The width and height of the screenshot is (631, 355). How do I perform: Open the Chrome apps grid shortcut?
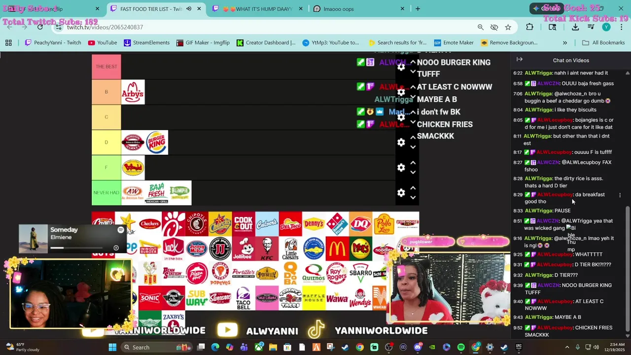coord(8,43)
